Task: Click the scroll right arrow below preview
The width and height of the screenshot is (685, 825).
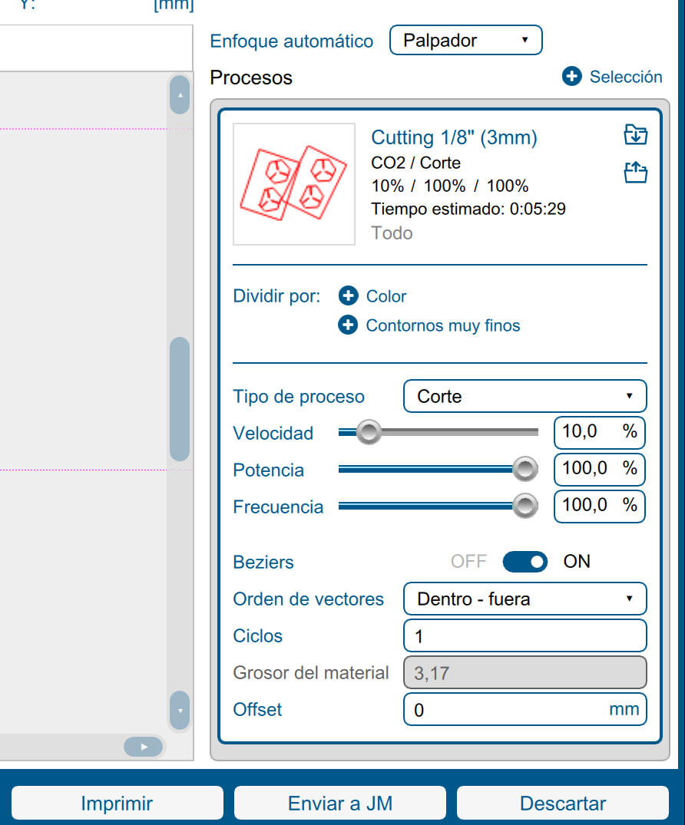Action: [144, 747]
